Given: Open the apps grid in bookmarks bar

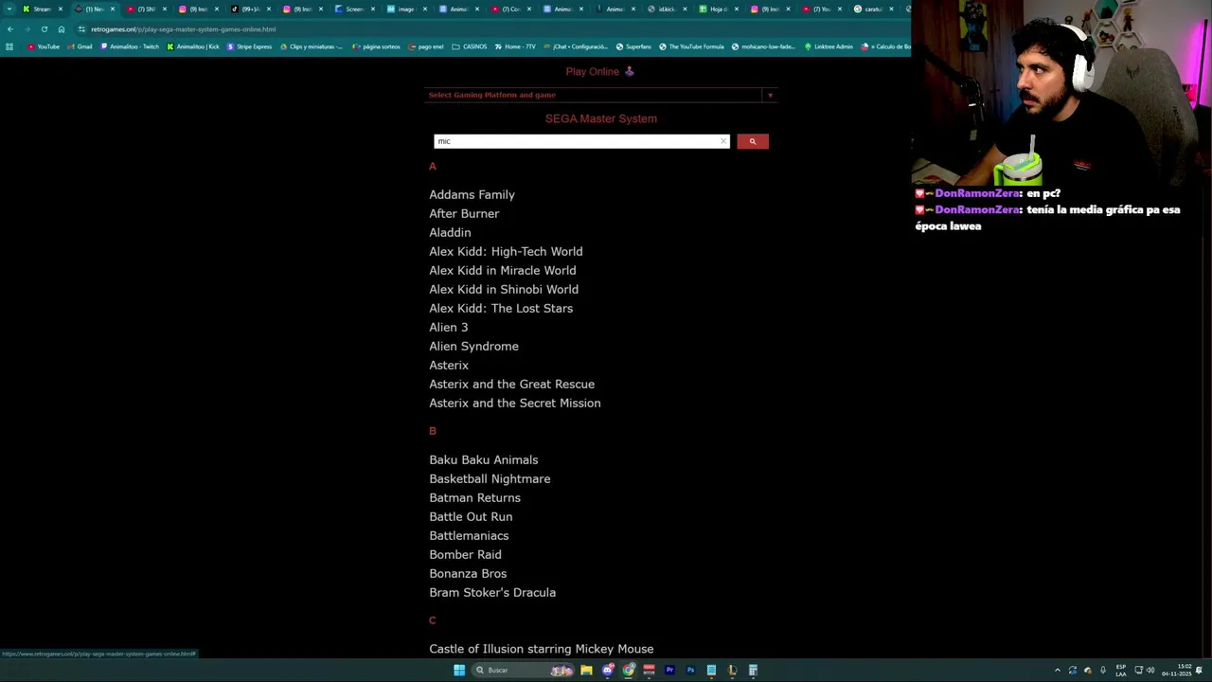Looking at the screenshot, I should [9, 46].
